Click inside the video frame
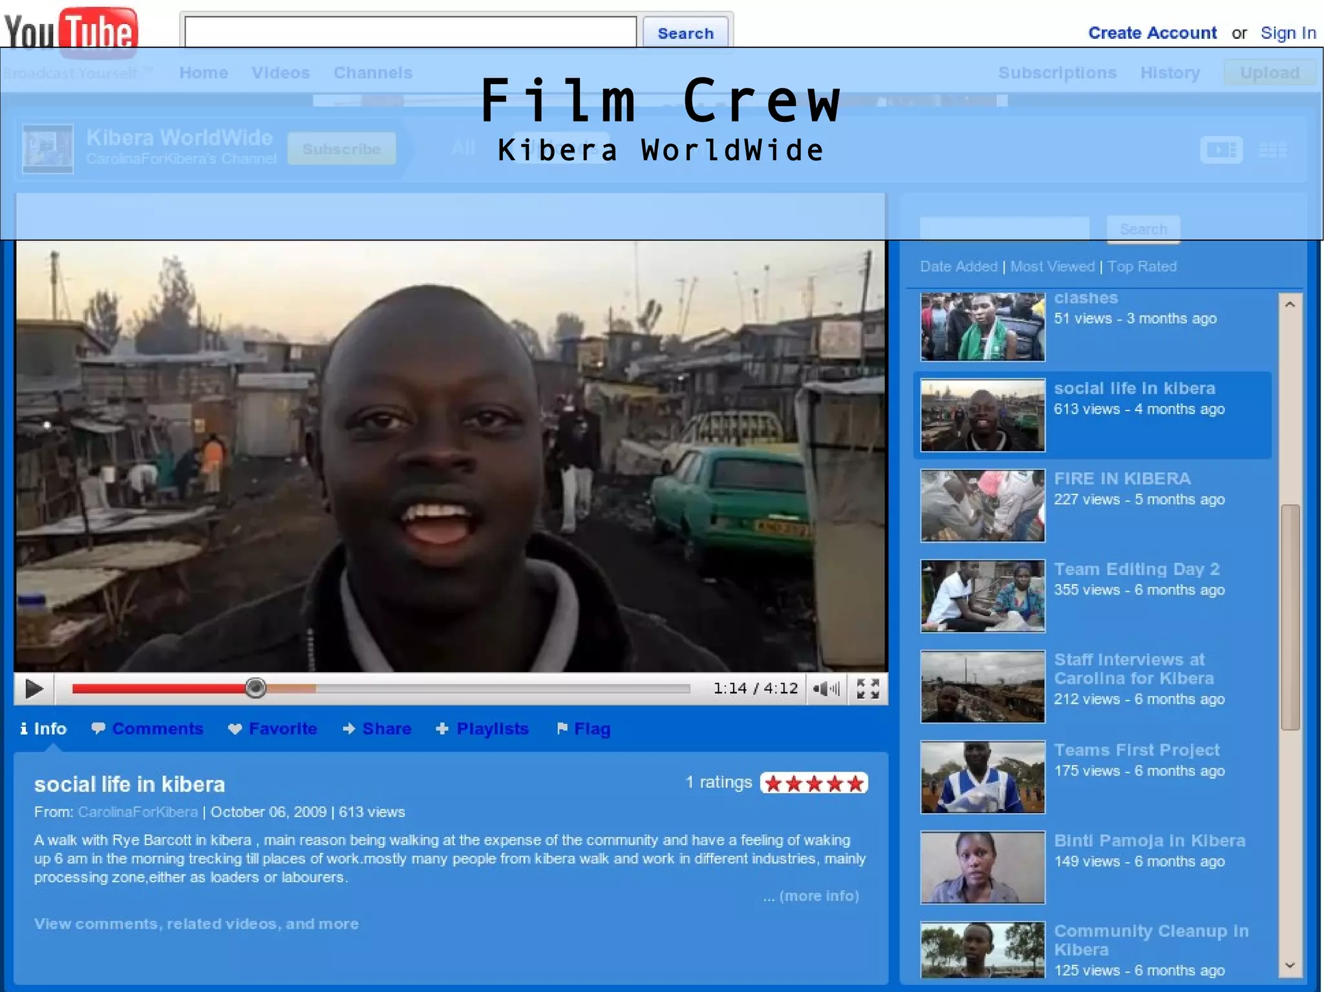1324x992 pixels. 451,456
